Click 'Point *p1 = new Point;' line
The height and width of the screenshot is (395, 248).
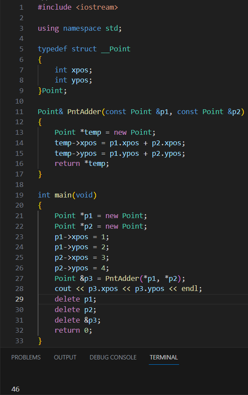pyautogui.click(x=101, y=216)
